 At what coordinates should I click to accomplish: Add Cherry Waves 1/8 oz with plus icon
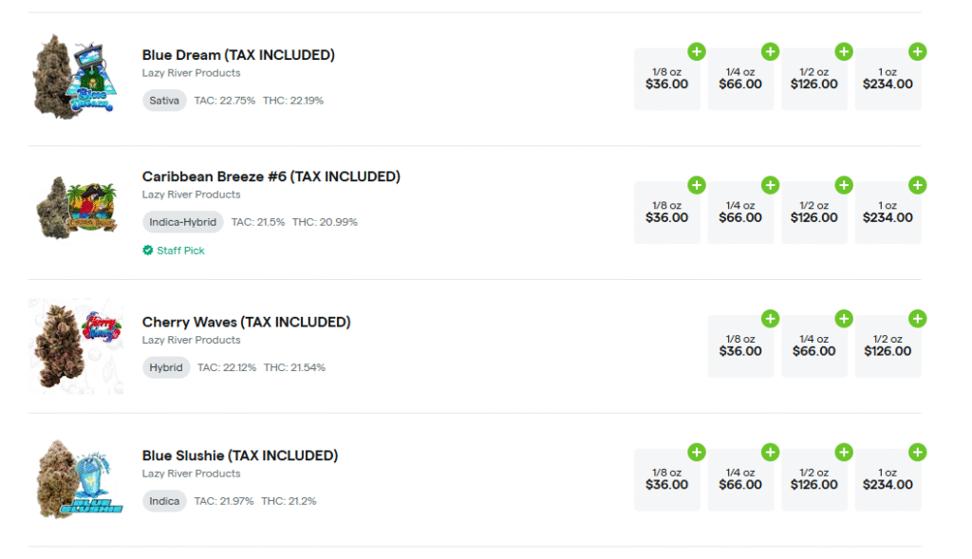[x=770, y=319]
